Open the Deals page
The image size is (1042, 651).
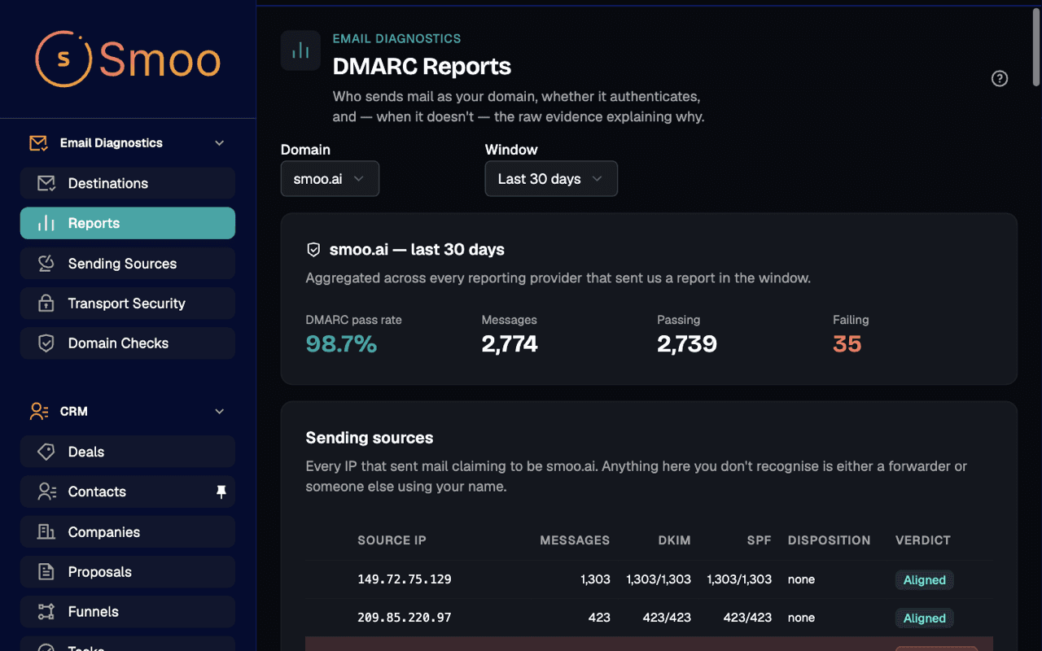click(x=128, y=452)
